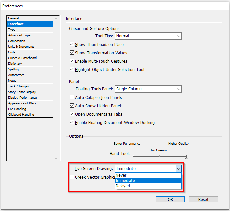This screenshot has height=211, width=230.
Task: Select Display Performance category
Action: (30, 98)
